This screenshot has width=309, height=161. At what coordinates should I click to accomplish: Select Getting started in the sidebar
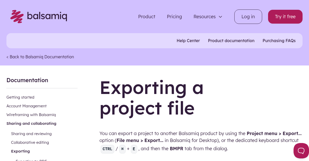20,97
